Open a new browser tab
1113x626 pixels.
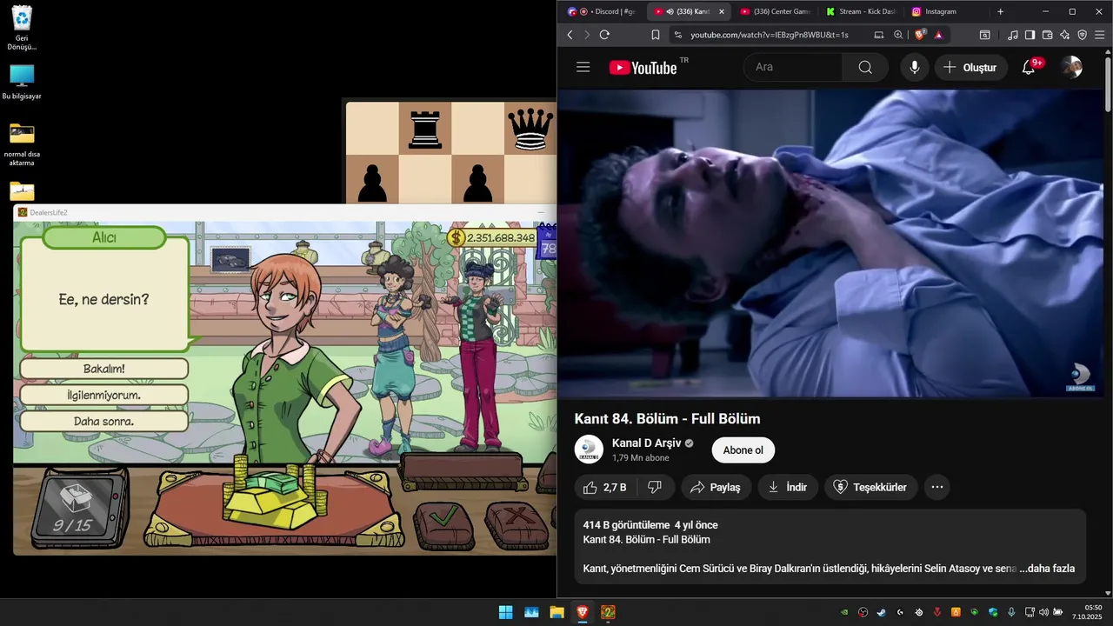(x=1000, y=11)
